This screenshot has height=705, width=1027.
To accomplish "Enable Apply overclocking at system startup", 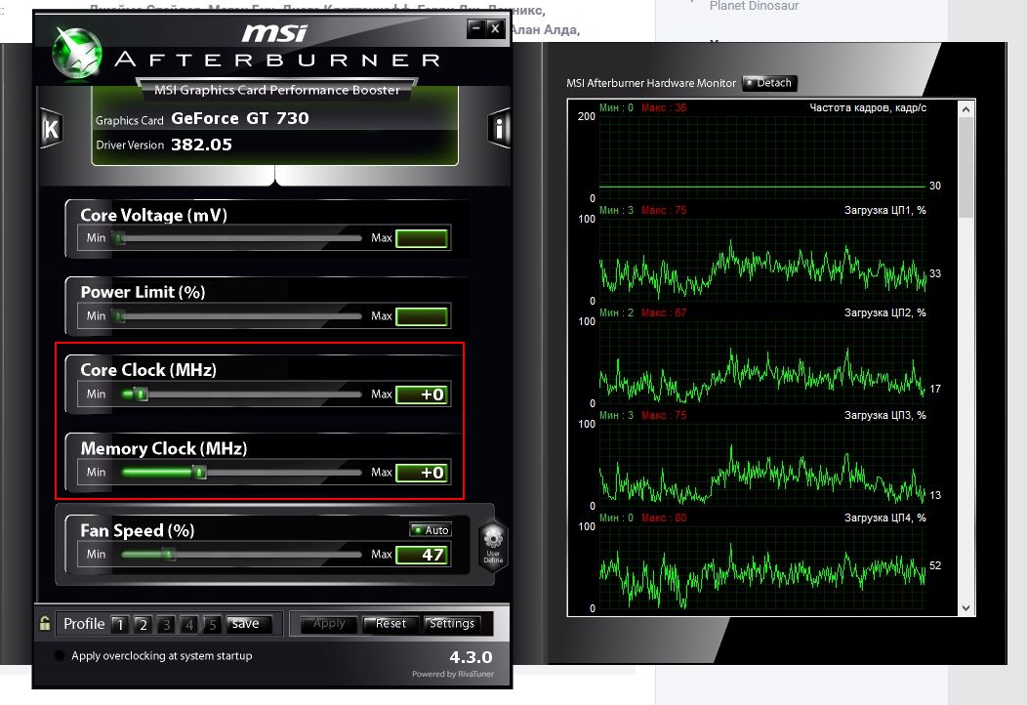I will (x=60, y=655).
